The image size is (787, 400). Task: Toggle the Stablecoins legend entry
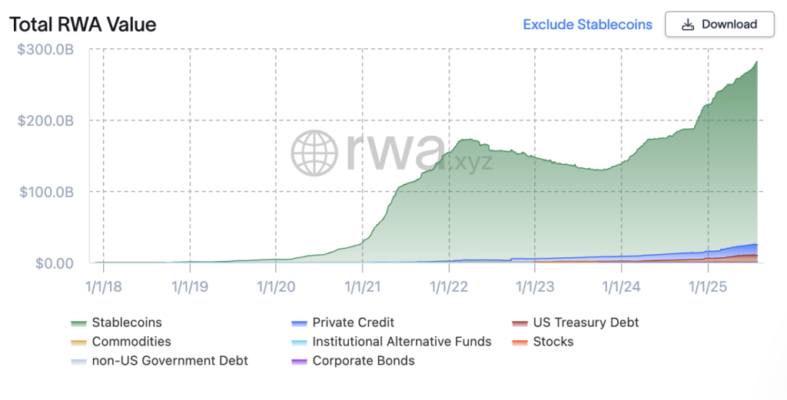[126, 322]
